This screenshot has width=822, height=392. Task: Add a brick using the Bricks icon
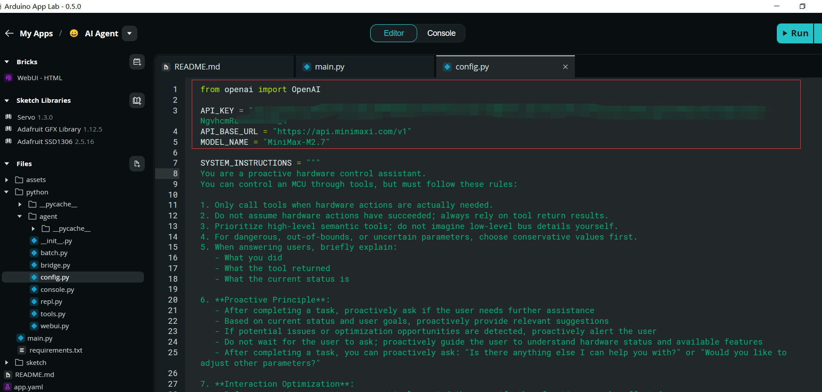[x=137, y=62]
